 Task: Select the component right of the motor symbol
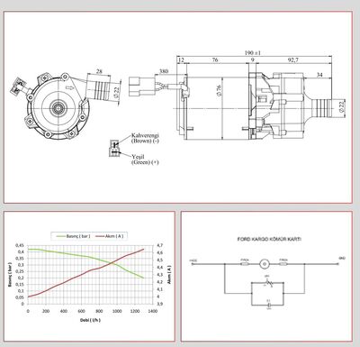(283, 264)
